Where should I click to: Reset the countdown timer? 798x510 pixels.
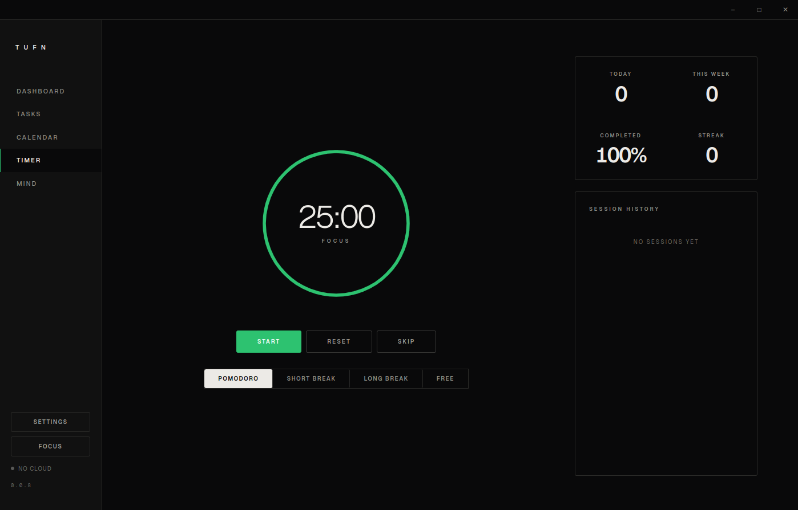338,341
